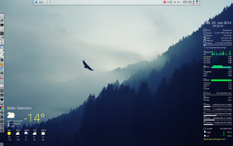Open the activities dots icon in top panel
Viewport: 233px width, 146px height.
coord(41,2)
